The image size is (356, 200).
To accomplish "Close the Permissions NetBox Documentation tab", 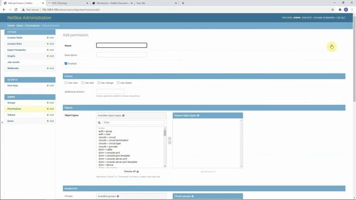I will point(131,3).
